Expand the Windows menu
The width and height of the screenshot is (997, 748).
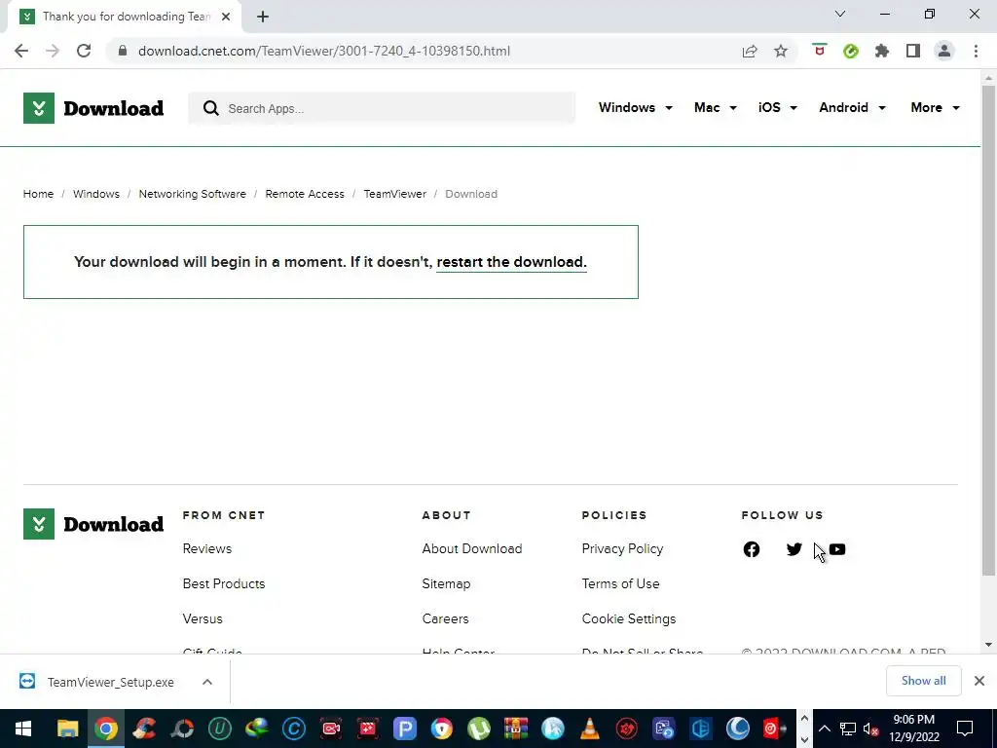click(635, 107)
